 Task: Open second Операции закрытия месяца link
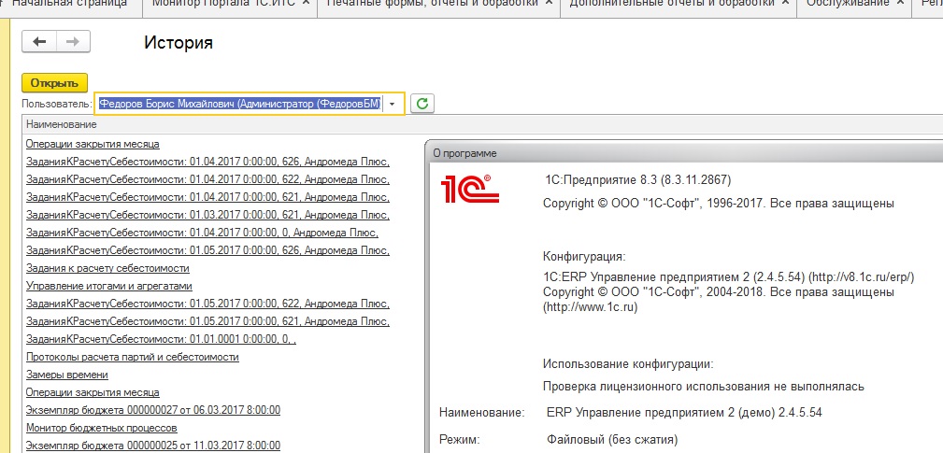(93, 392)
